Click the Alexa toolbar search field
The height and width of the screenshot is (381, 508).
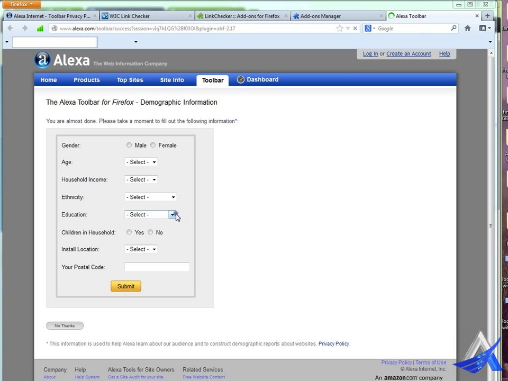pyautogui.click(x=55, y=42)
